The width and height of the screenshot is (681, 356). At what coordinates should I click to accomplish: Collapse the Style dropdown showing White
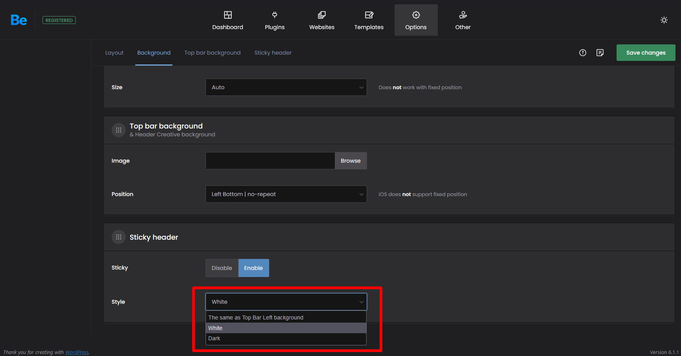coord(286,302)
